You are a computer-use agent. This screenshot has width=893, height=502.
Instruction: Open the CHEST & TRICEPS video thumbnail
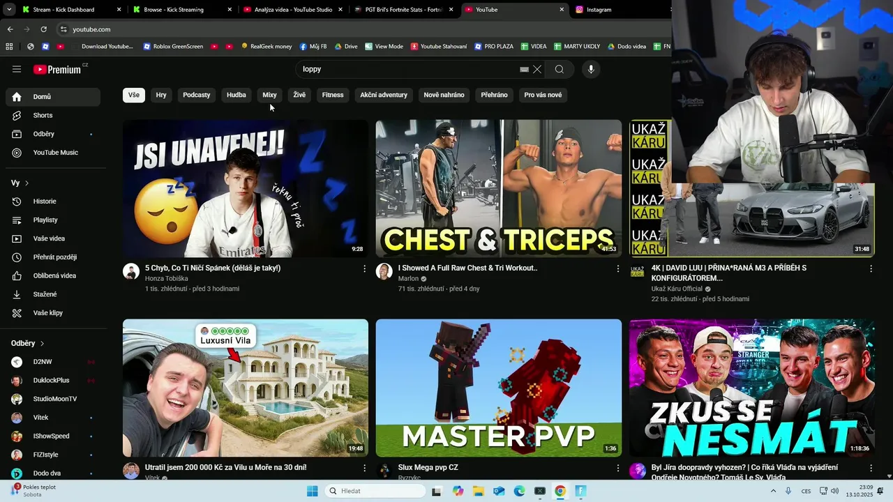pyautogui.click(x=499, y=188)
